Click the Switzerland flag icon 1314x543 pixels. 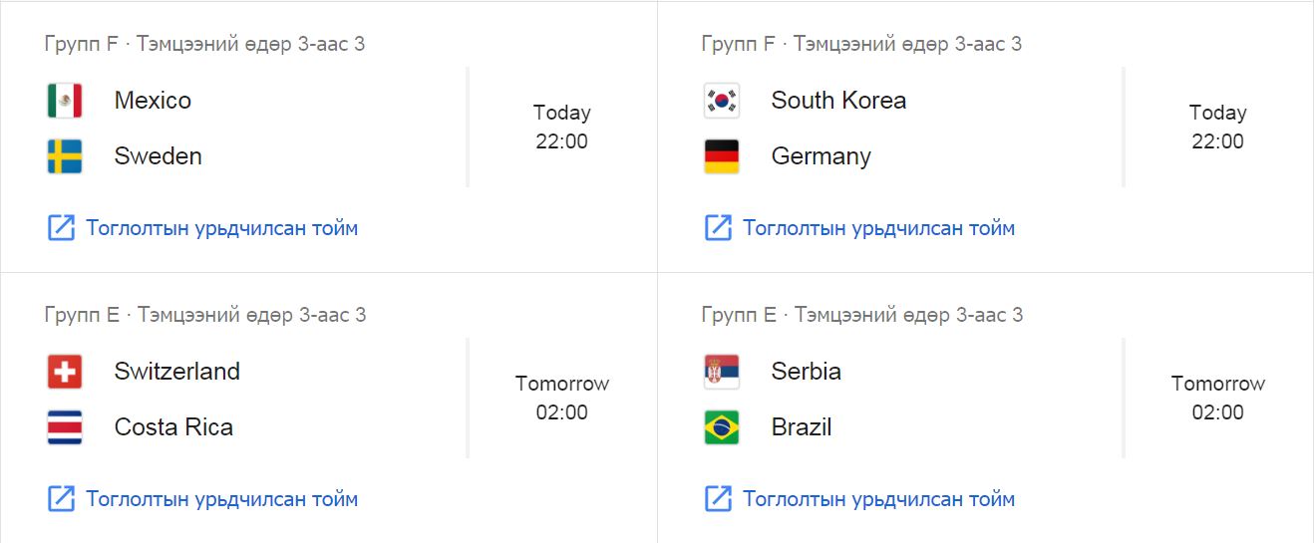click(65, 372)
